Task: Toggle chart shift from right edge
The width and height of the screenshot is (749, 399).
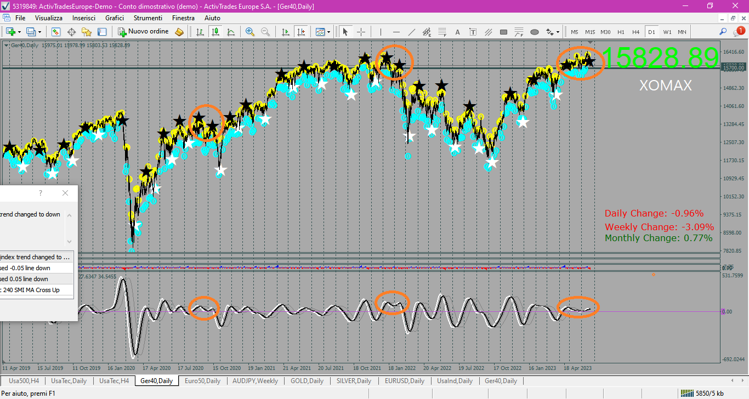Action: [300, 32]
